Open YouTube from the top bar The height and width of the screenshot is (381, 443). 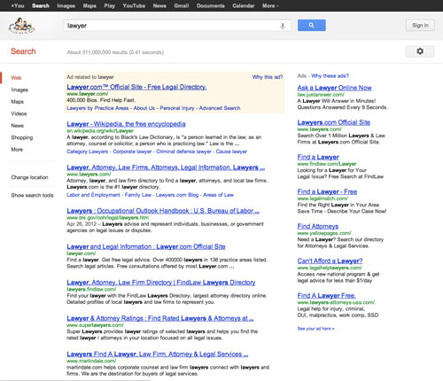click(x=134, y=5)
